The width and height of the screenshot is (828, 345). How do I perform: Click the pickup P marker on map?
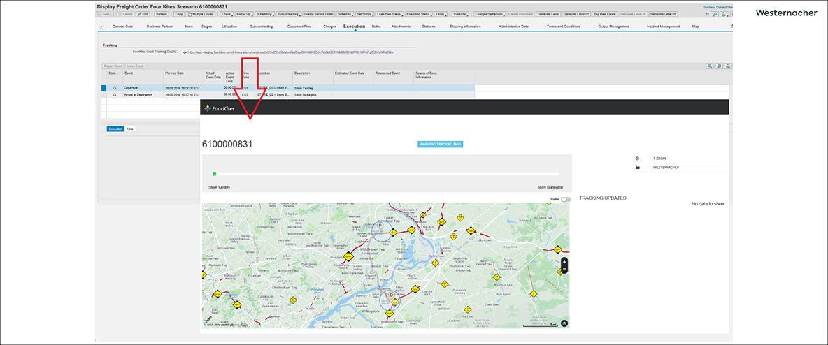380,225
